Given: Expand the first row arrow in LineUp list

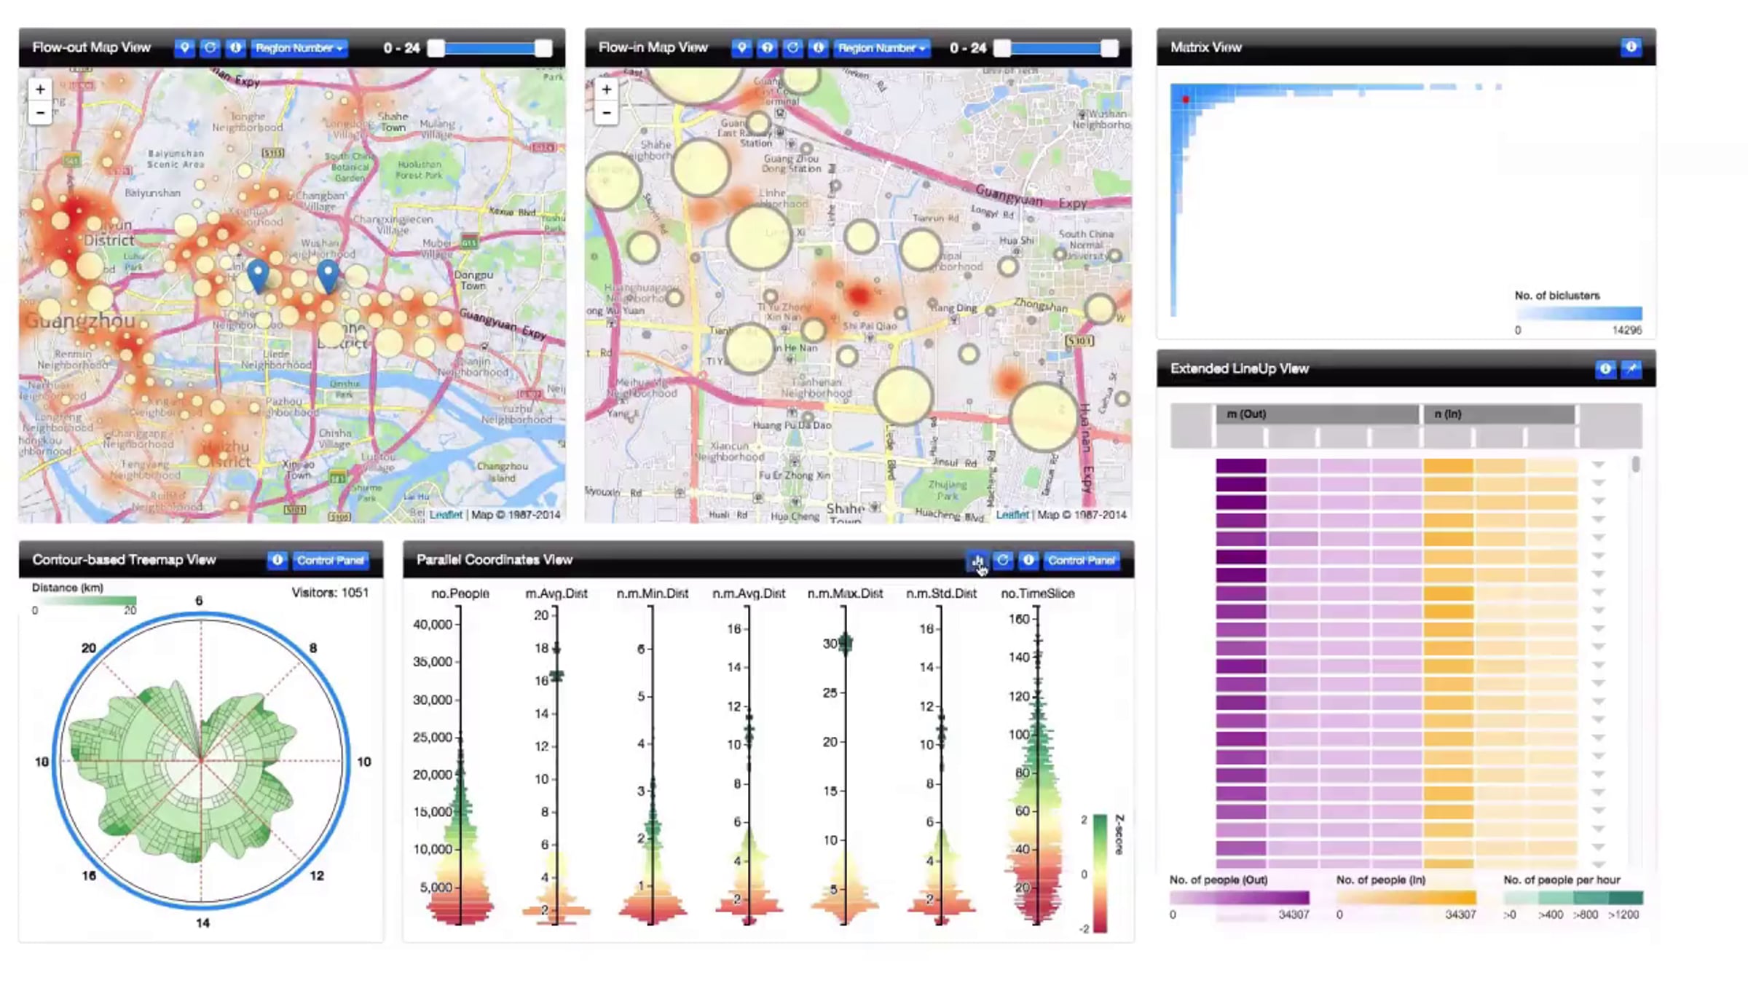Looking at the screenshot, I should [1599, 465].
